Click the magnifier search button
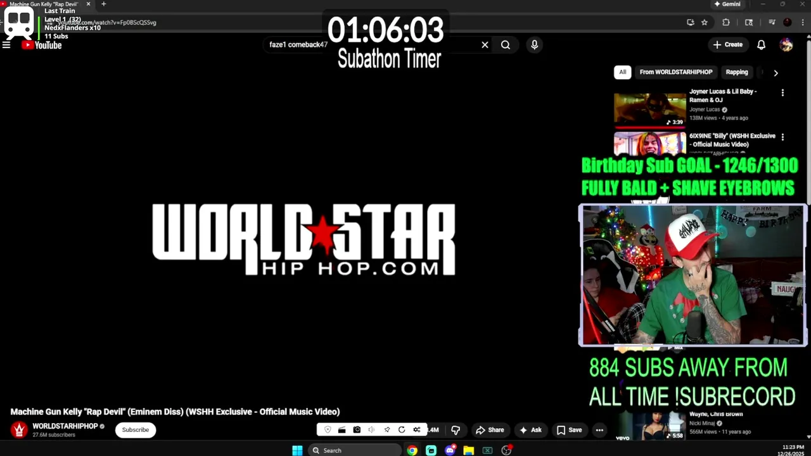The height and width of the screenshot is (456, 811). click(x=506, y=45)
